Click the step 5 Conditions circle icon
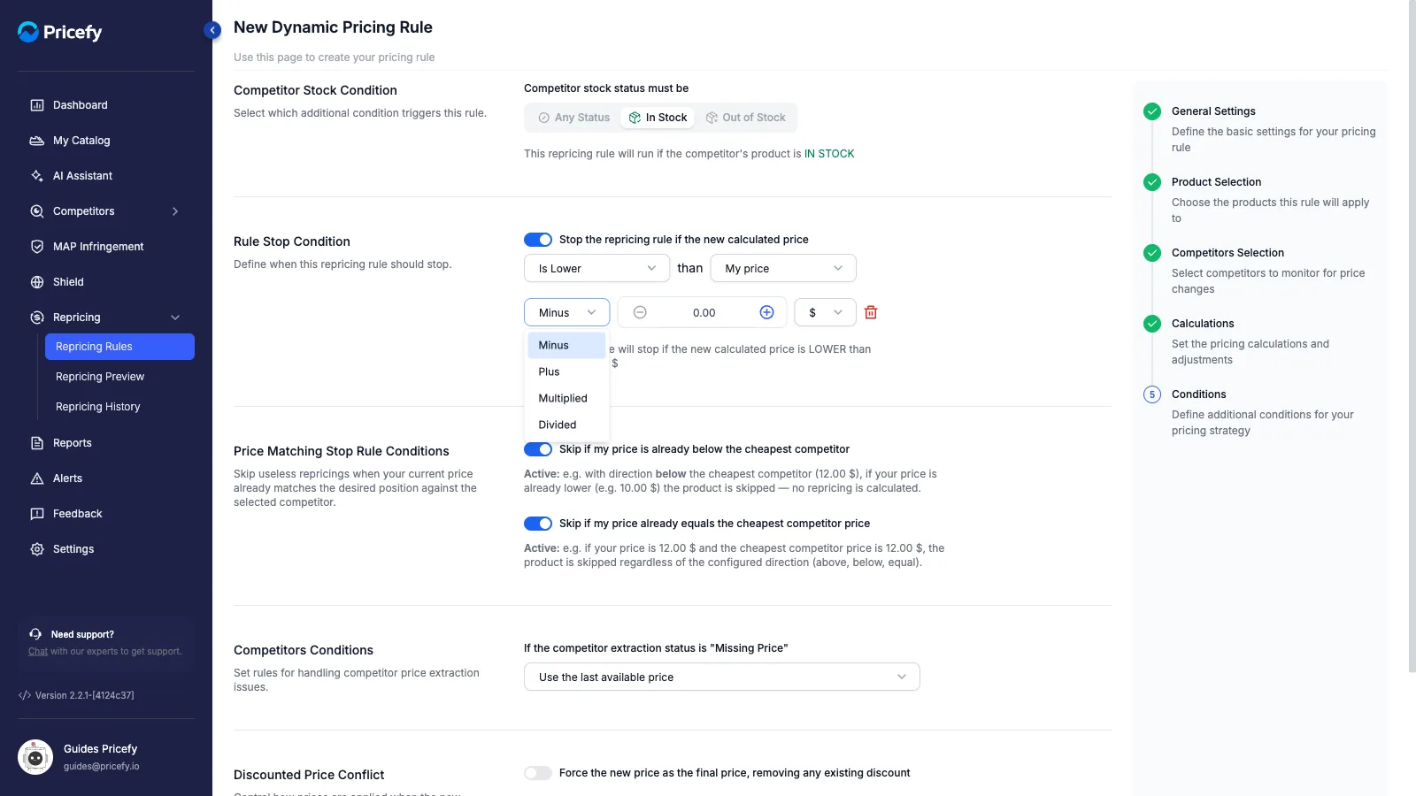Screen dimensions: 1416x796 (1152, 394)
